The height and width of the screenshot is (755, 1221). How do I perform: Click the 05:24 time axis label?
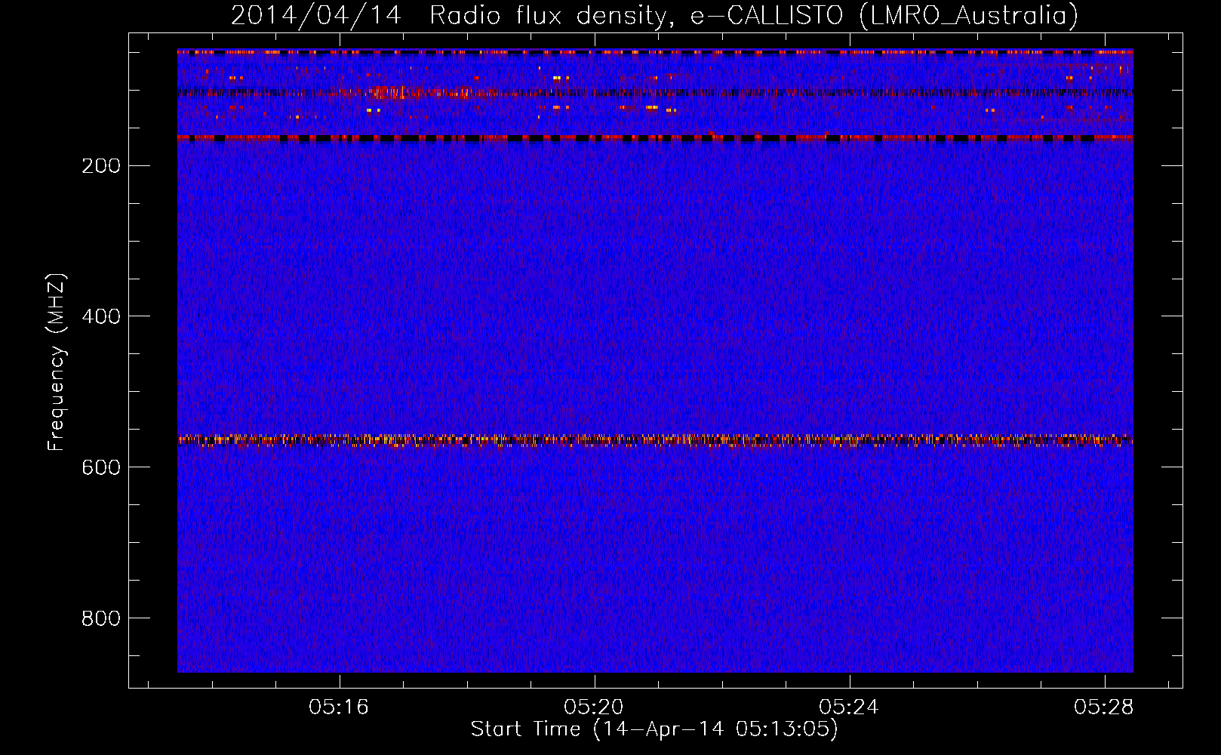tap(849, 707)
